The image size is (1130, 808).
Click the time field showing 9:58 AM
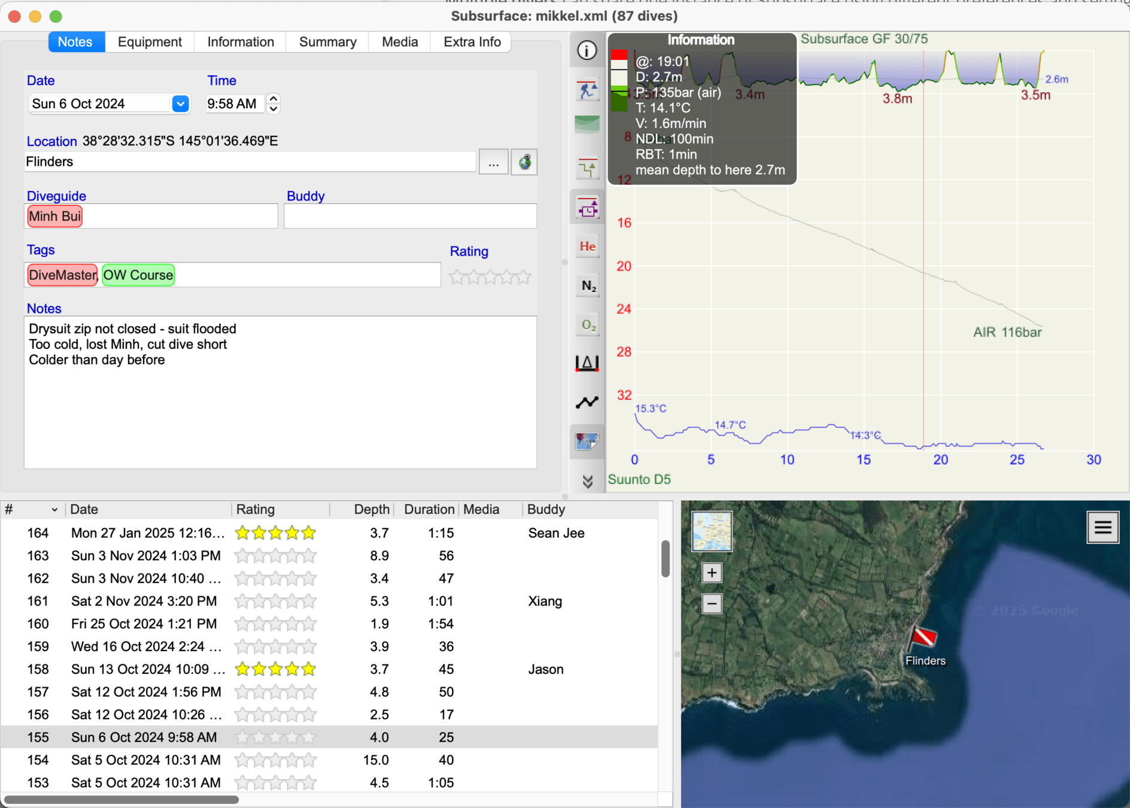click(236, 104)
